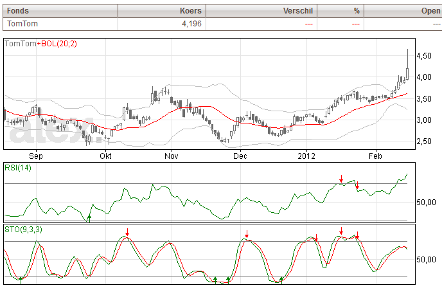Click the 3,00 price axis label
The image size is (442, 290).
tap(424, 120)
